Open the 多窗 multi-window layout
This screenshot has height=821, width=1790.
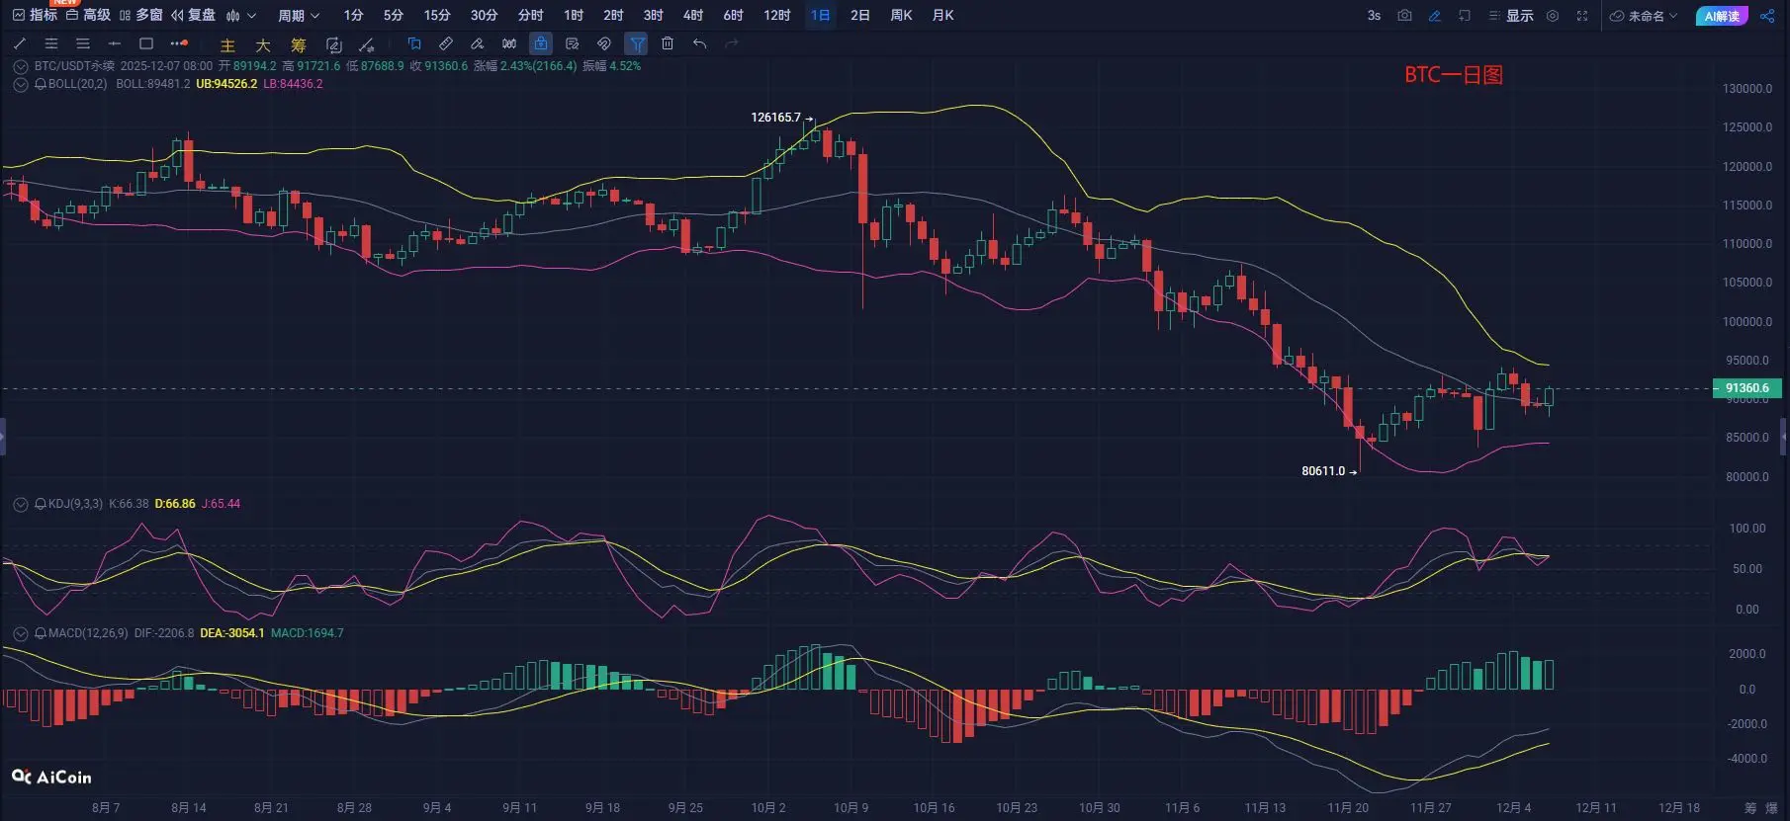pyautogui.click(x=140, y=15)
